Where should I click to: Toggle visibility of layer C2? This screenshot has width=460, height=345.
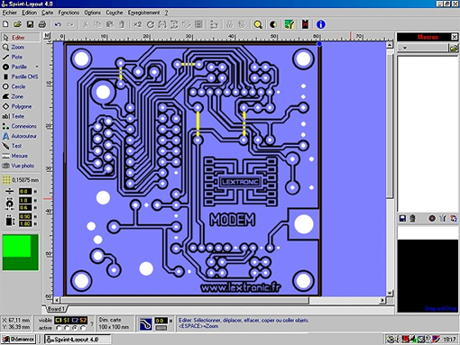[75, 321]
